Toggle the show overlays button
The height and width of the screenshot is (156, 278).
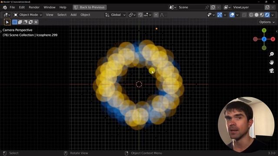[x=232, y=15]
